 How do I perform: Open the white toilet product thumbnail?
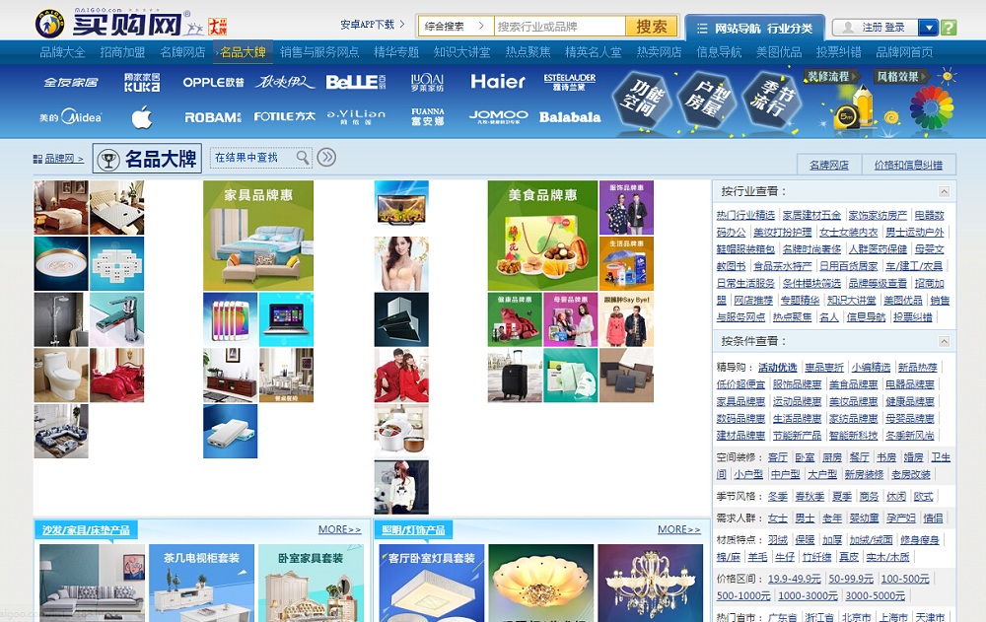click(x=61, y=376)
